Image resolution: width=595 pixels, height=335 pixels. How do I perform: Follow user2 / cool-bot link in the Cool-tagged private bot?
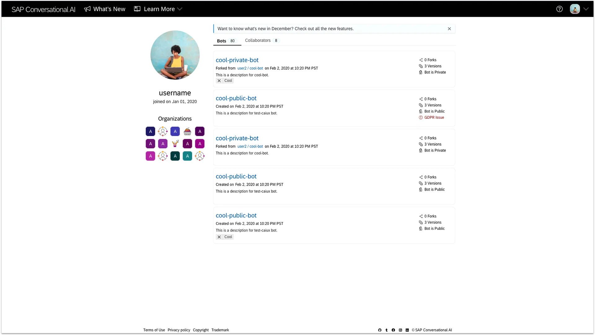[250, 68]
